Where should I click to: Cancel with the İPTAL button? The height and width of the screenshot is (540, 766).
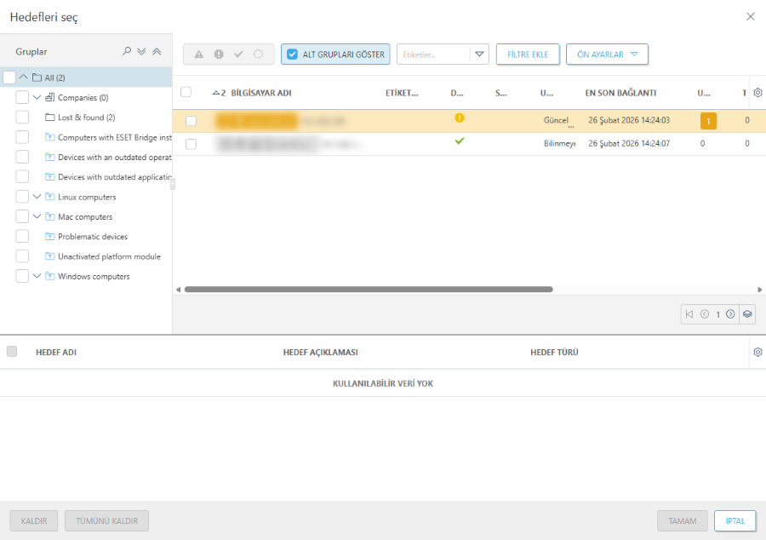tap(735, 521)
